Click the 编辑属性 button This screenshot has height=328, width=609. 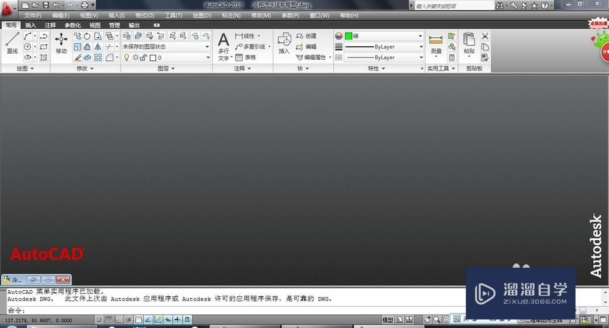coord(311,57)
